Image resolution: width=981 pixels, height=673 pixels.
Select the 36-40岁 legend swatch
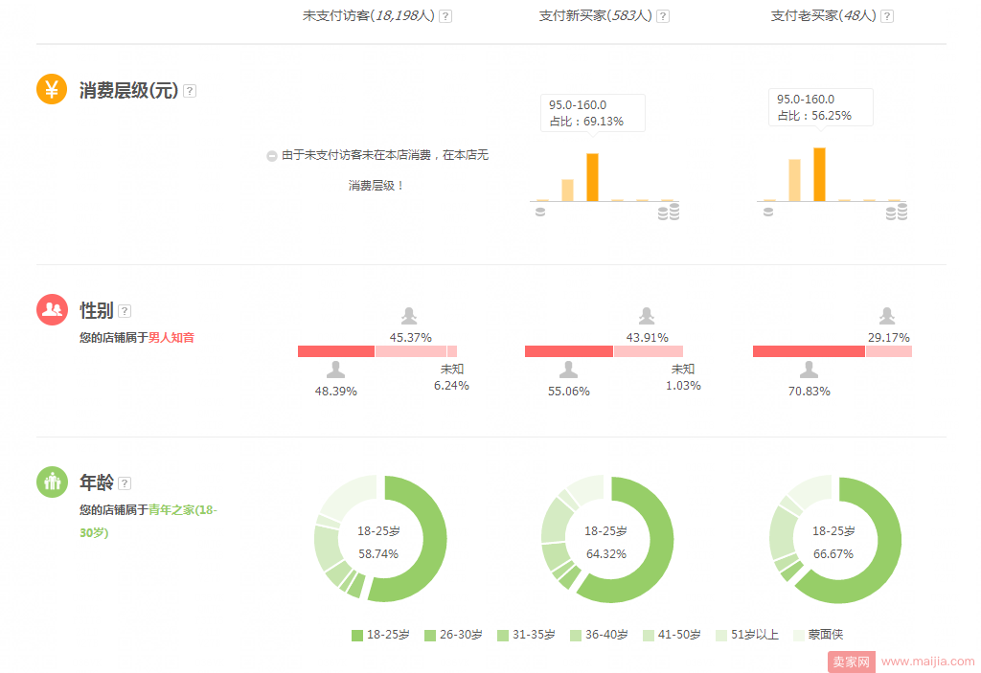576,636
